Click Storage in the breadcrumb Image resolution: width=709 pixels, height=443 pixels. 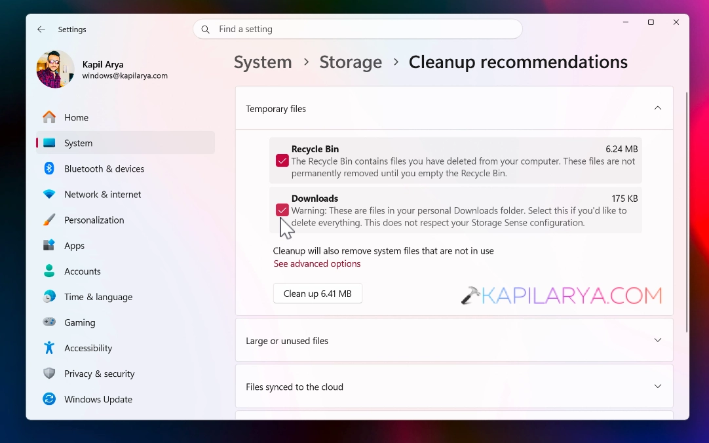(x=351, y=62)
